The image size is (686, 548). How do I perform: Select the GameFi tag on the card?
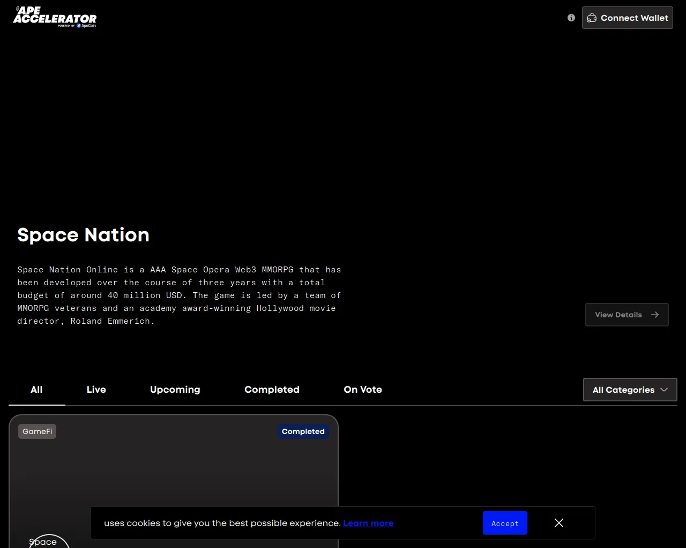pos(37,431)
